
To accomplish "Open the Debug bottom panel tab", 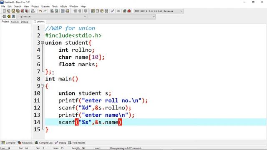I will 60,142.
